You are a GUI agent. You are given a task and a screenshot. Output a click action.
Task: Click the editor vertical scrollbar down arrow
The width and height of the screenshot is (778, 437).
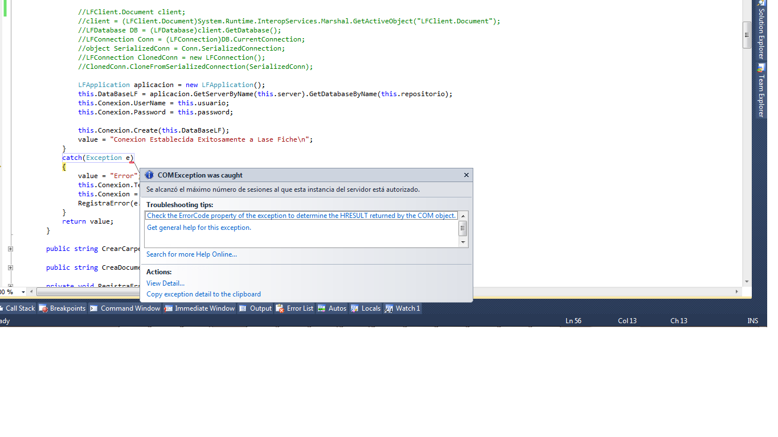point(747,282)
